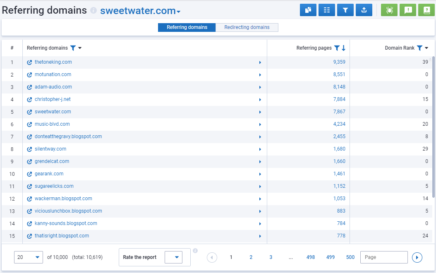Switch to the Redirecting domains tab

click(247, 27)
